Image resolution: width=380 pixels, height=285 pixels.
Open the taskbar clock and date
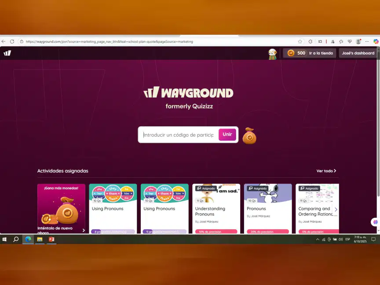point(360,239)
